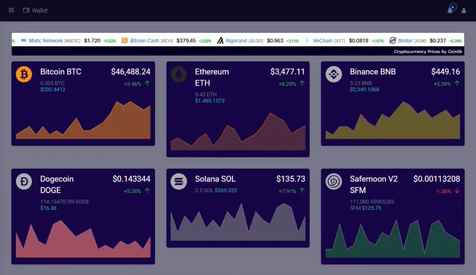
Task: Click the Bitcoin BTC title
Action: [x=61, y=71]
